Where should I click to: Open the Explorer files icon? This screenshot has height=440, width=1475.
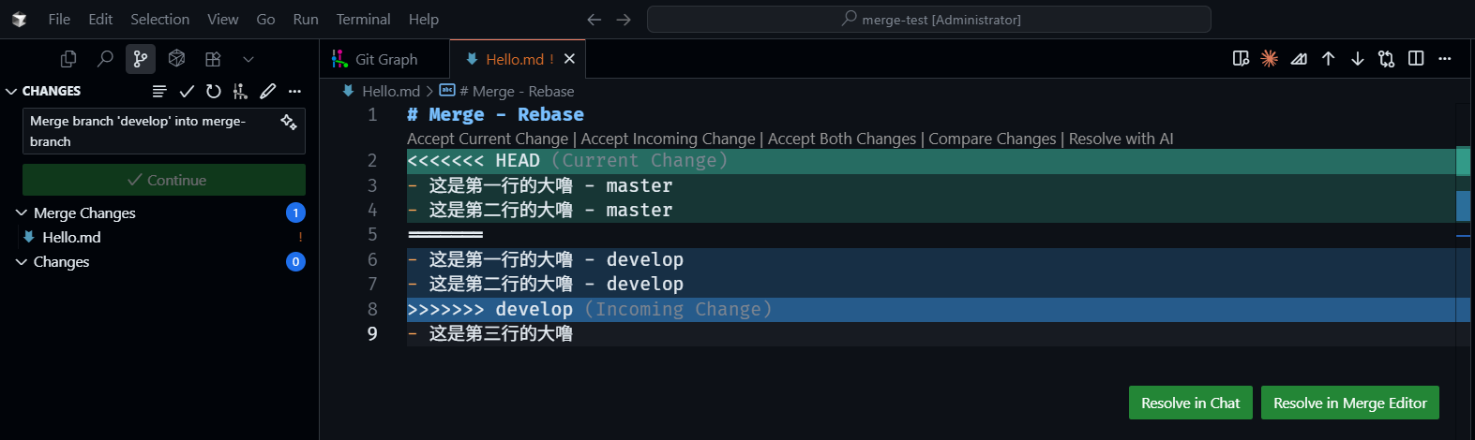68,59
